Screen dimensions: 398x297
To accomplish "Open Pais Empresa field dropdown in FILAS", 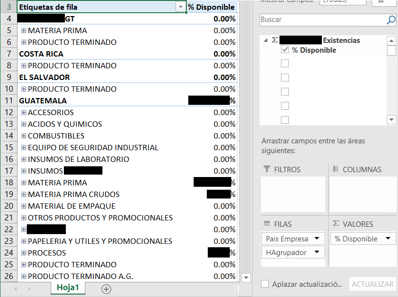I will [x=317, y=238].
